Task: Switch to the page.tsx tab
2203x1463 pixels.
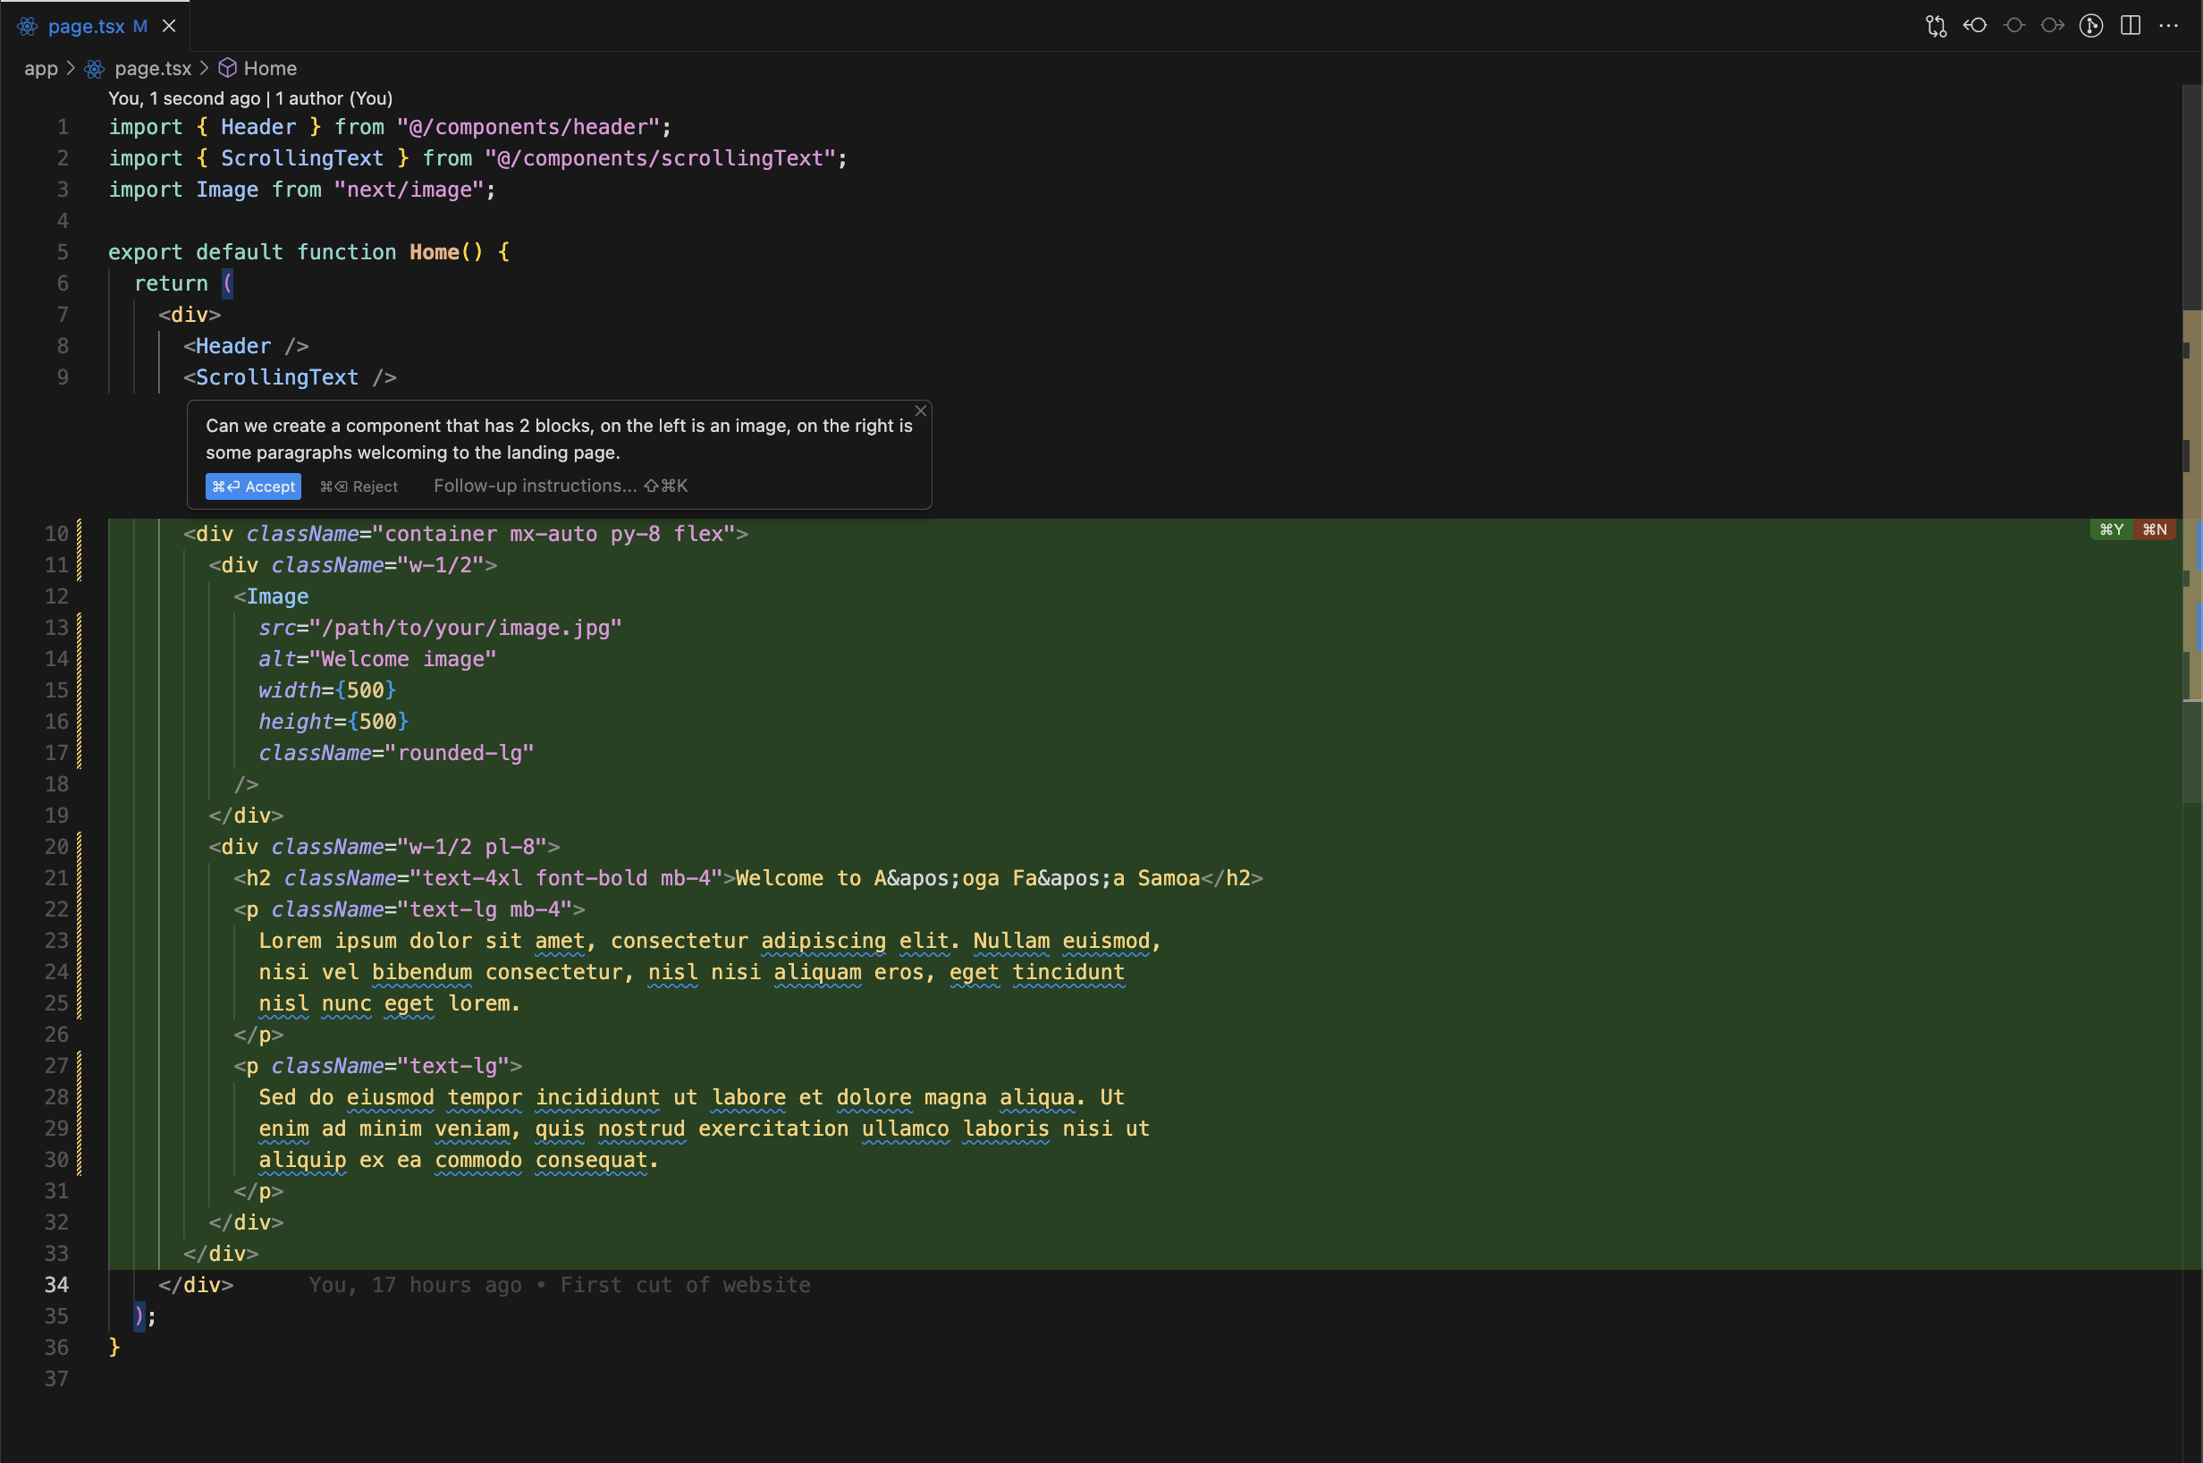Action: coord(87,26)
